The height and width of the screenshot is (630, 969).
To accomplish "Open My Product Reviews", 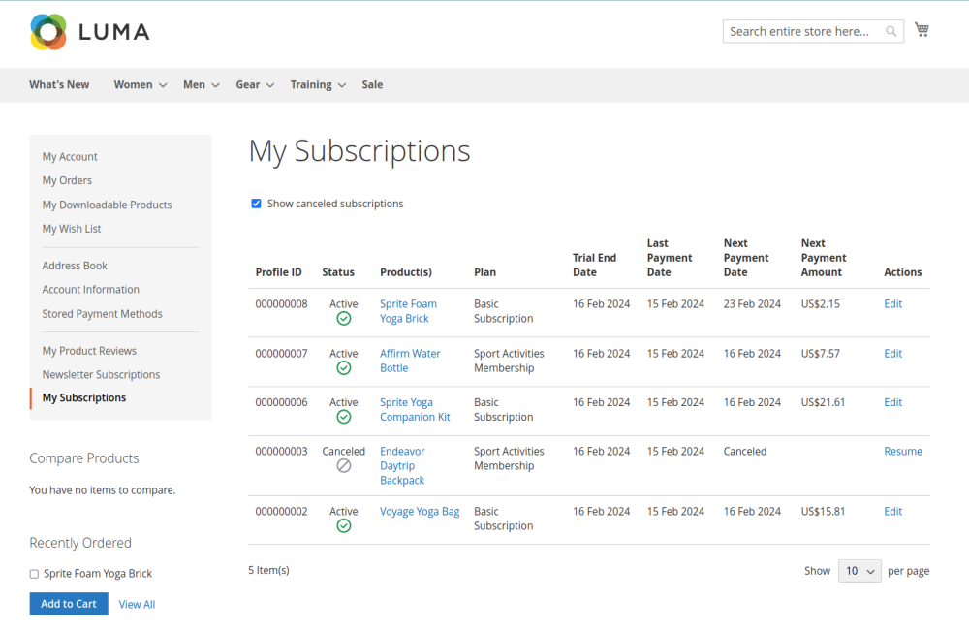I will 89,351.
